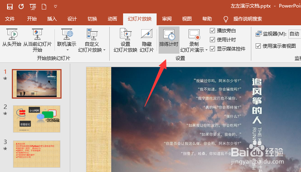Start slideshow with 从头开始 button
Screen dimensions: 301x172
coord(12,37)
